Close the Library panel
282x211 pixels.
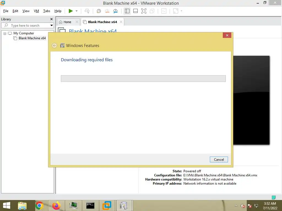point(51,19)
